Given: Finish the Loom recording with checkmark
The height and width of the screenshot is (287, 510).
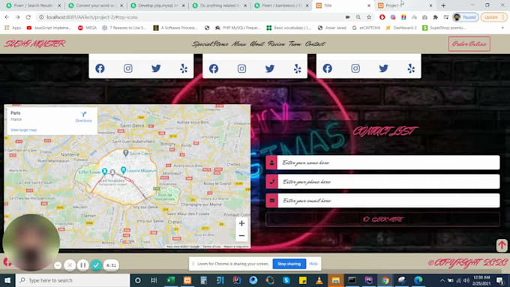Looking at the screenshot, I should (x=96, y=265).
